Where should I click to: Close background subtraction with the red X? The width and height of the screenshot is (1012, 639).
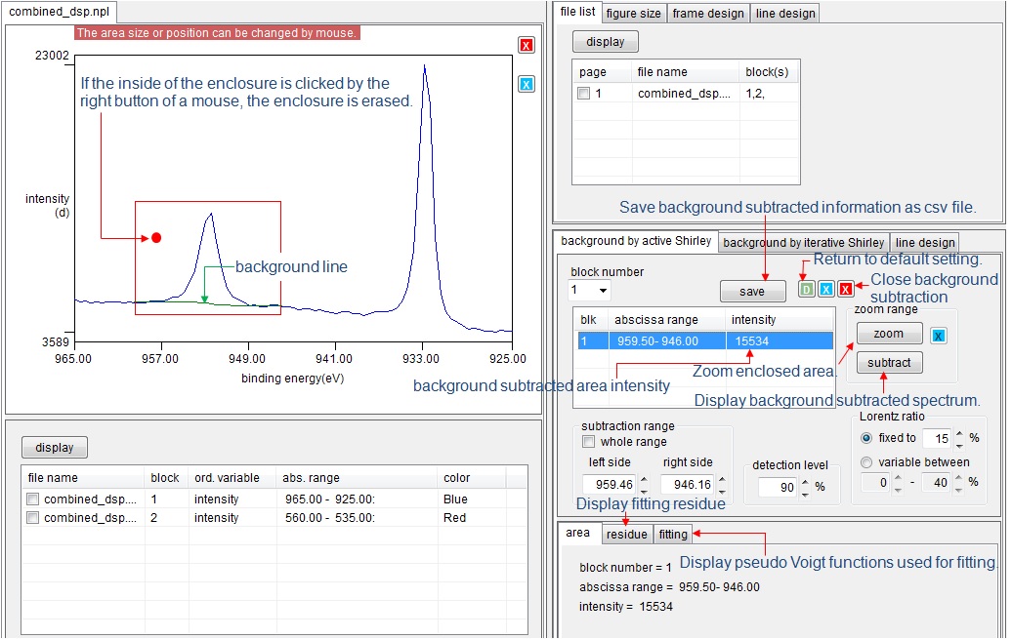(846, 289)
